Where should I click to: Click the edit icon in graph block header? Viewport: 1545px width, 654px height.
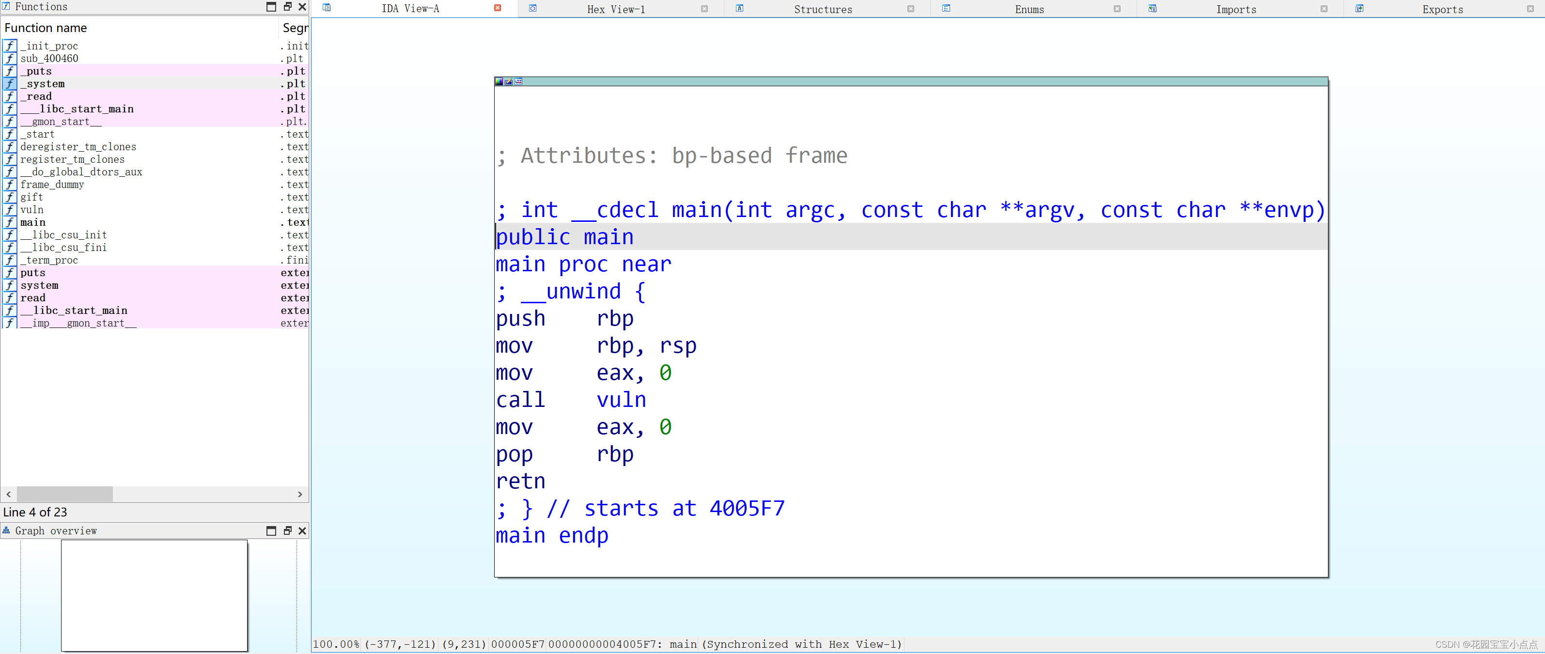coord(509,81)
